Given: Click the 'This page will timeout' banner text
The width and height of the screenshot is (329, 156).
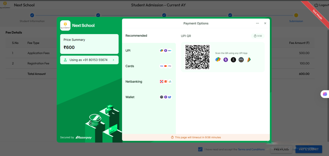Looking at the screenshot, I should tap(198, 137).
